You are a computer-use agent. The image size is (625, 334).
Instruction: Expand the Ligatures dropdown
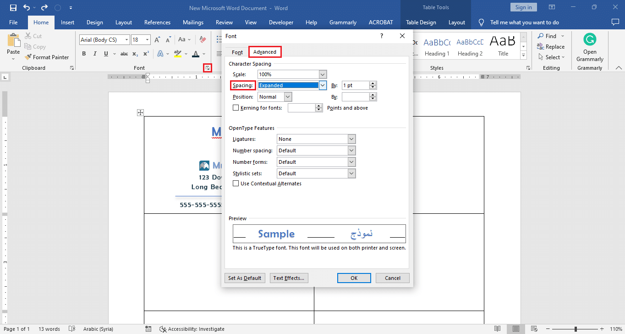pyautogui.click(x=351, y=139)
